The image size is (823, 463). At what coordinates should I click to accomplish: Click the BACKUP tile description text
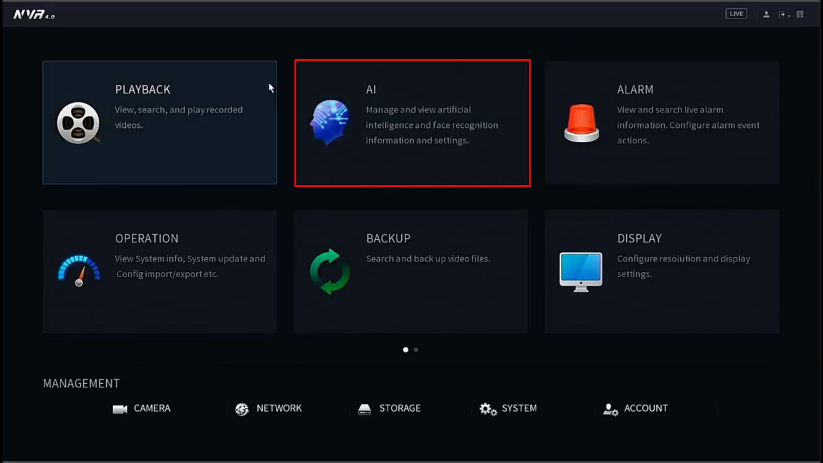[428, 259]
